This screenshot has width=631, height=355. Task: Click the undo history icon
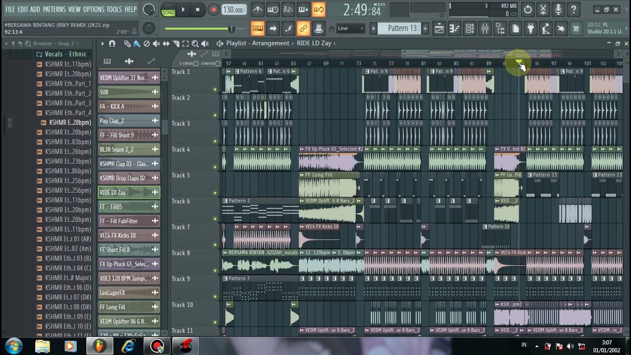[528, 9]
